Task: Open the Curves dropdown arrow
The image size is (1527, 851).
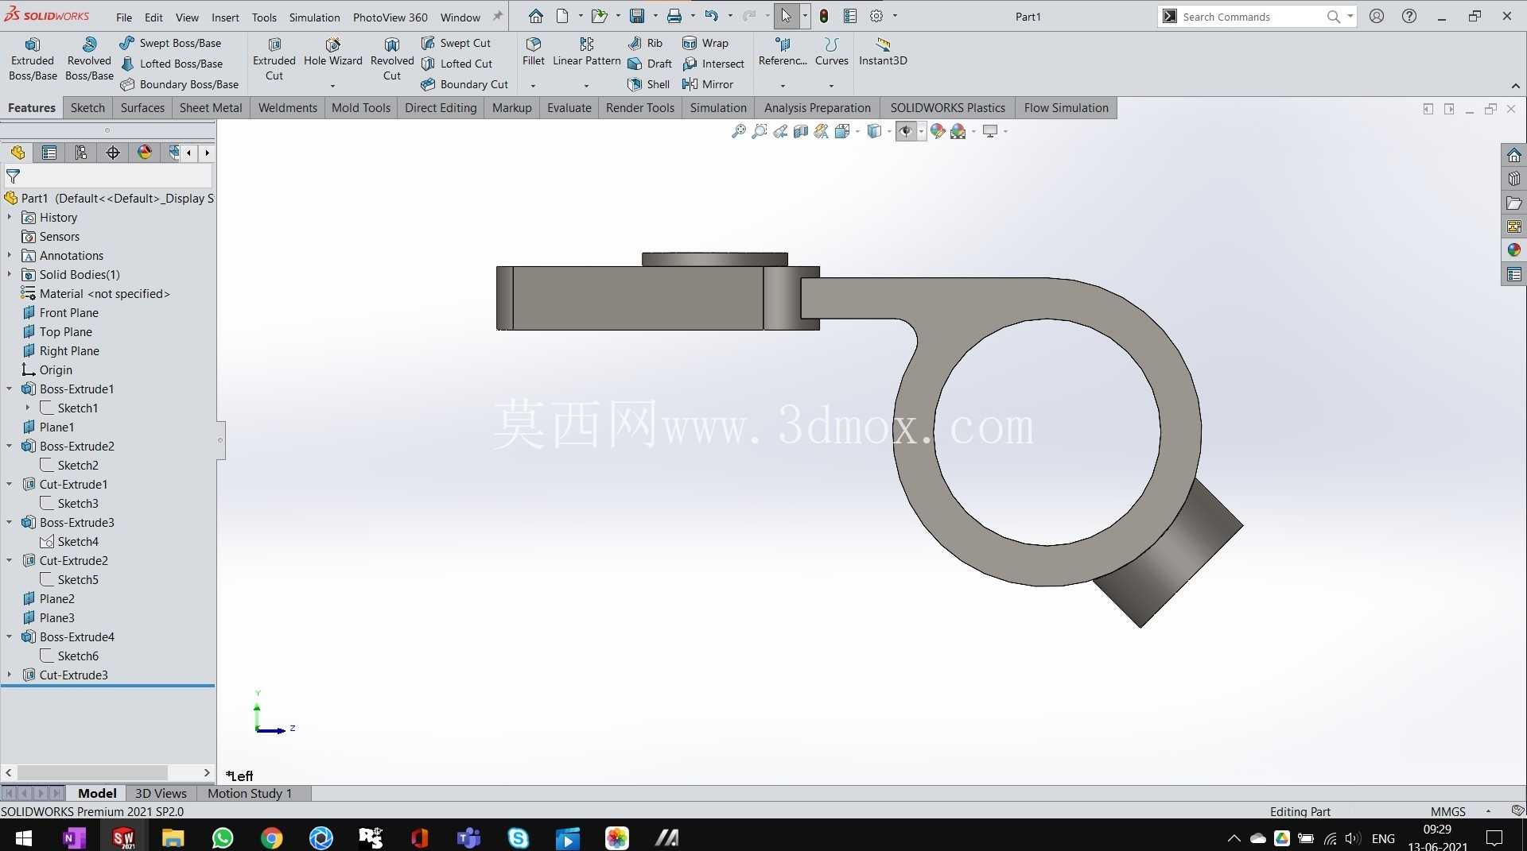Action: 831,85
